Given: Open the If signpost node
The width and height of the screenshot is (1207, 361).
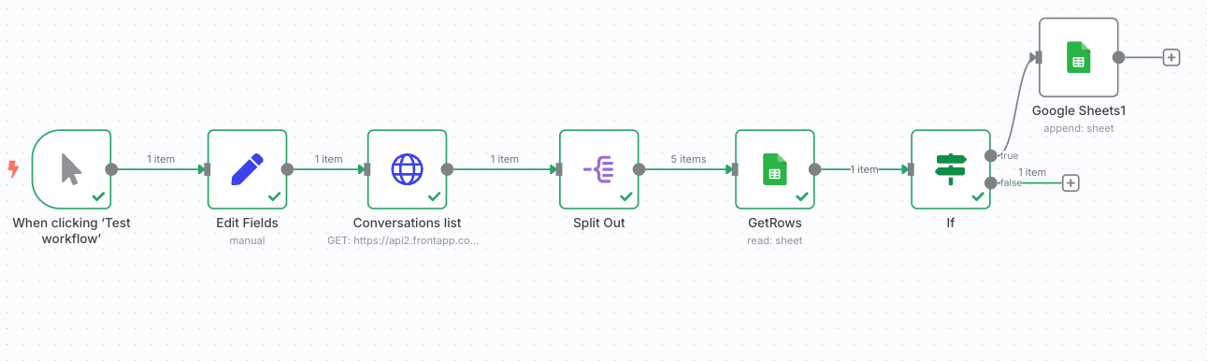Looking at the screenshot, I should tap(951, 169).
